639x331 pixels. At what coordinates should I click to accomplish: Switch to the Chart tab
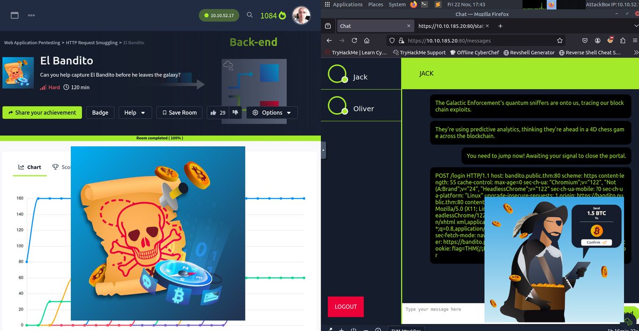(x=30, y=167)
